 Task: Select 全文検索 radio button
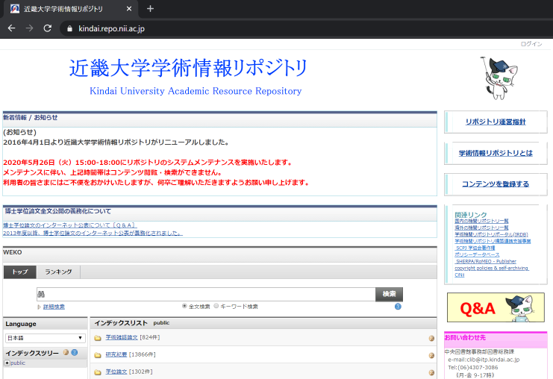tap(184, 306)
